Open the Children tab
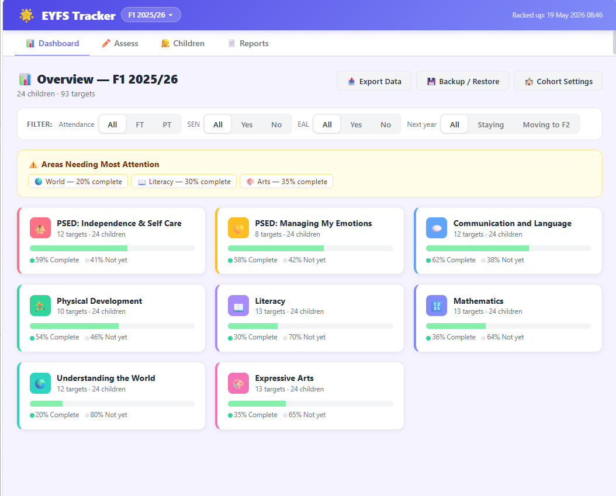The height and width of the screenshot is (496, 616). (x=183, y=43)
